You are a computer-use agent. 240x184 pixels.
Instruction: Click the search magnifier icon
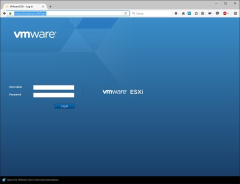point(133,13)
